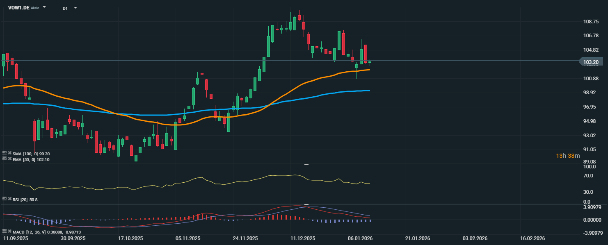Click the current price tag 103.20
Viewport: 608px width, 245px height.
[x=591, y=62]
